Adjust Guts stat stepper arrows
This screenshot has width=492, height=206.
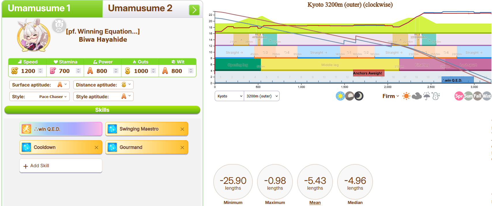pyautogui.click(x=153, y=71)
